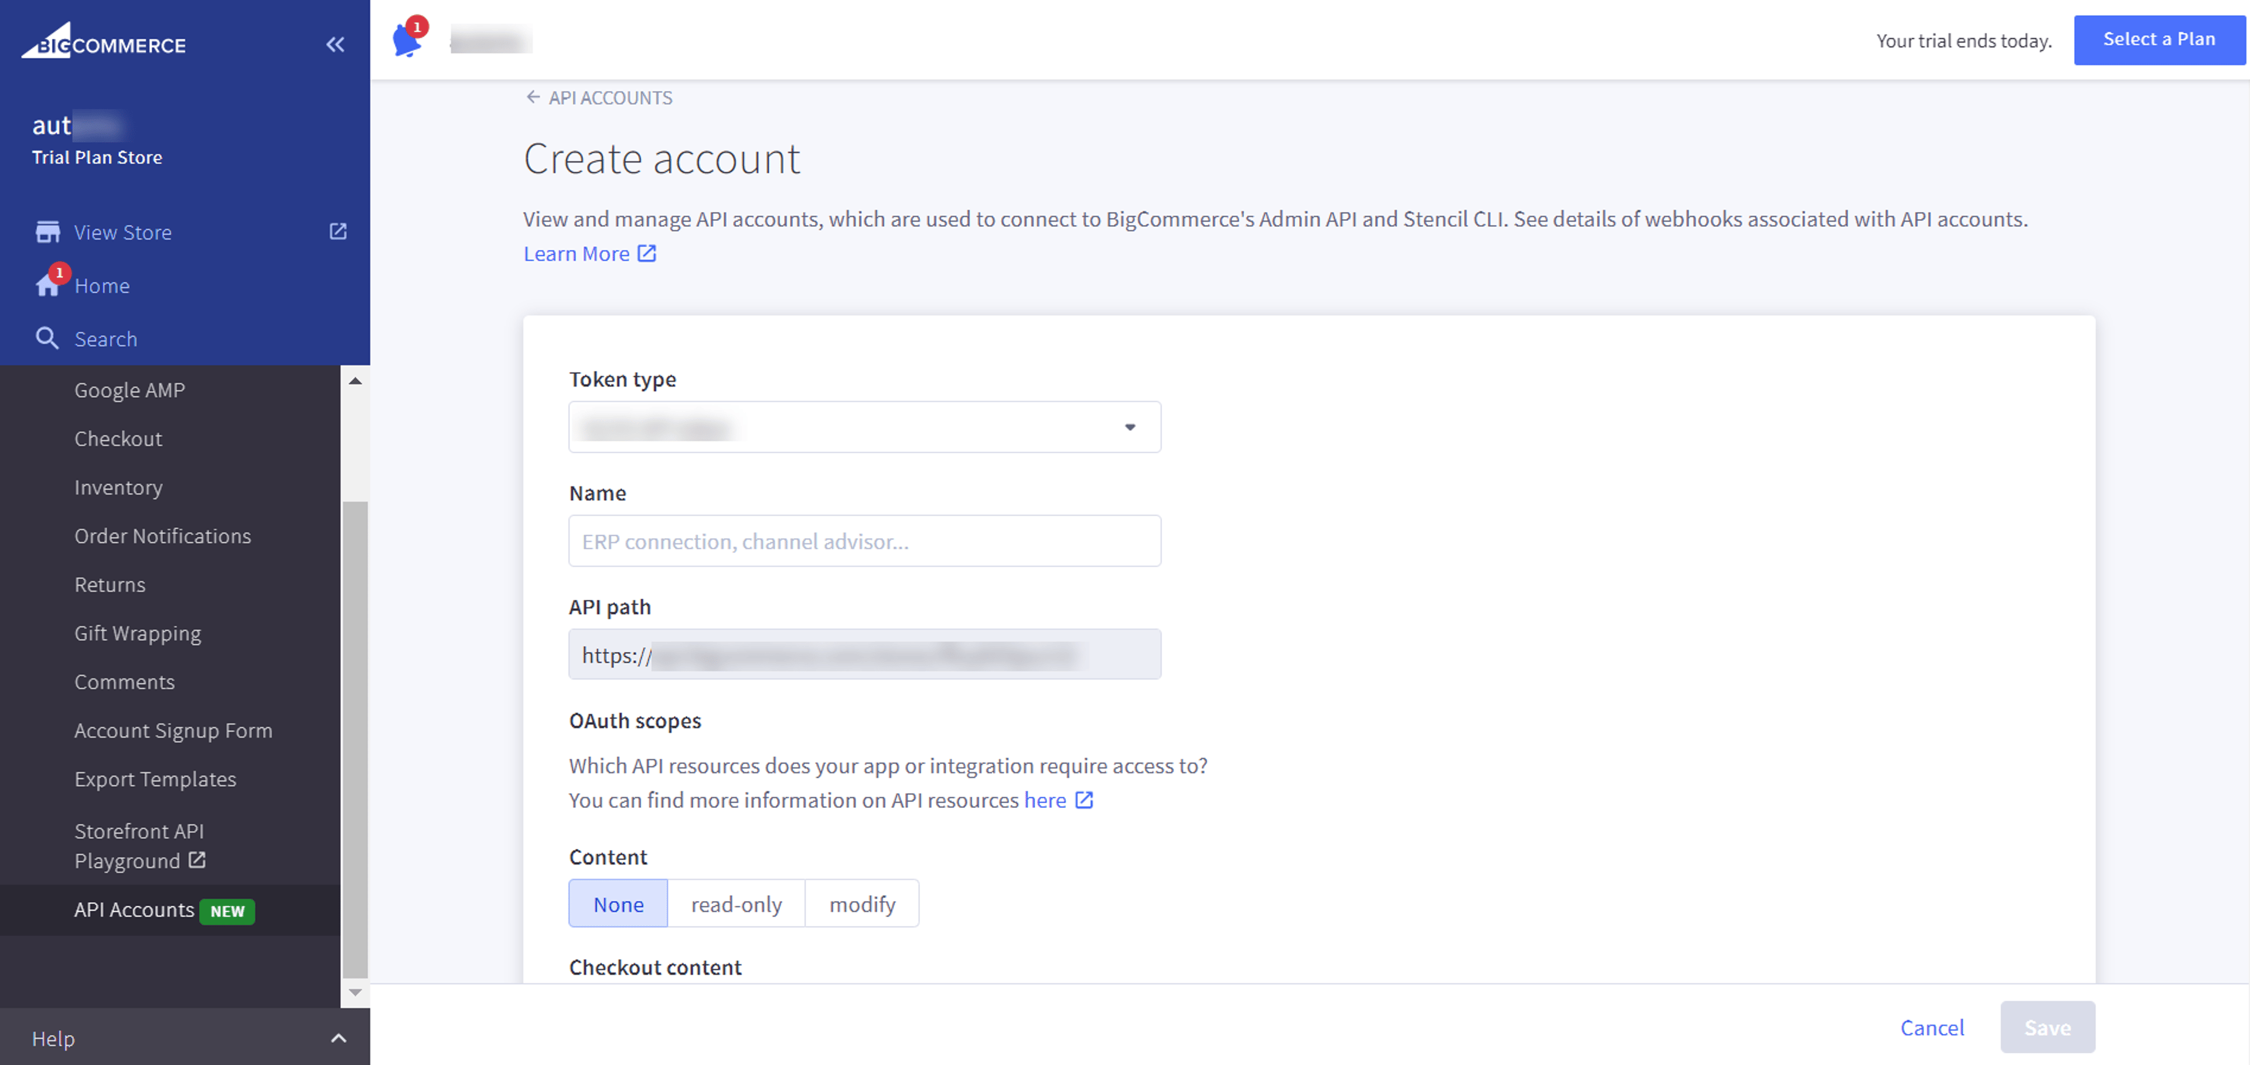This screenshot has height=1065, width=2250.
Task: Click sidebar scroll down arrow
Action: coord(356,992)
